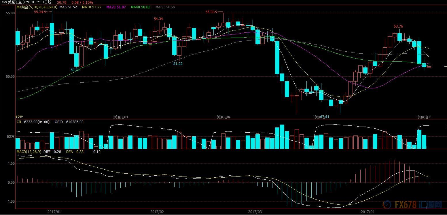This screenshot has height=215, width=447.
Task: Click the 2017/03 date axis label
Action: (x=255, y=212)
